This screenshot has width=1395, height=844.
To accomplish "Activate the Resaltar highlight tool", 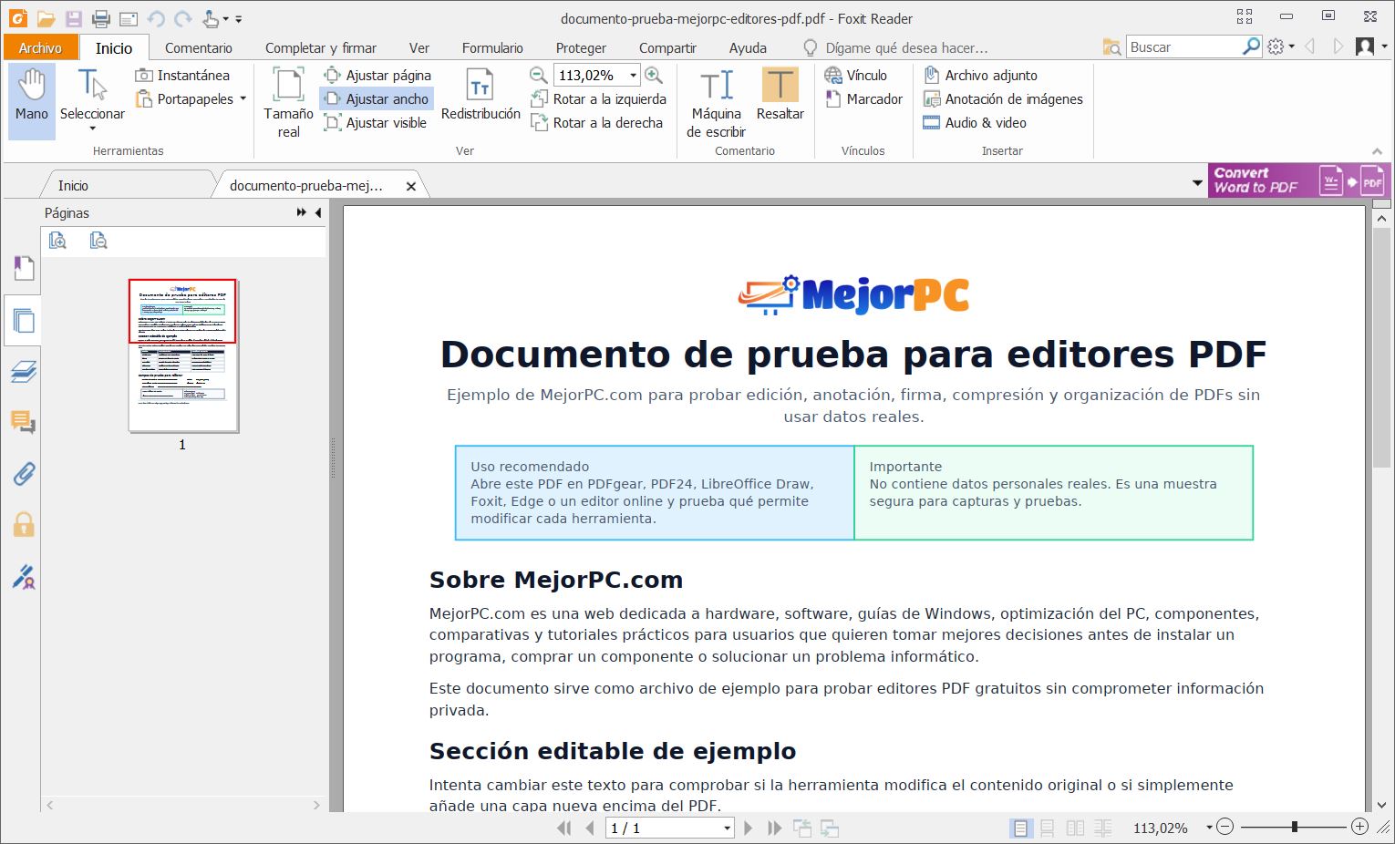I will 780,95.
